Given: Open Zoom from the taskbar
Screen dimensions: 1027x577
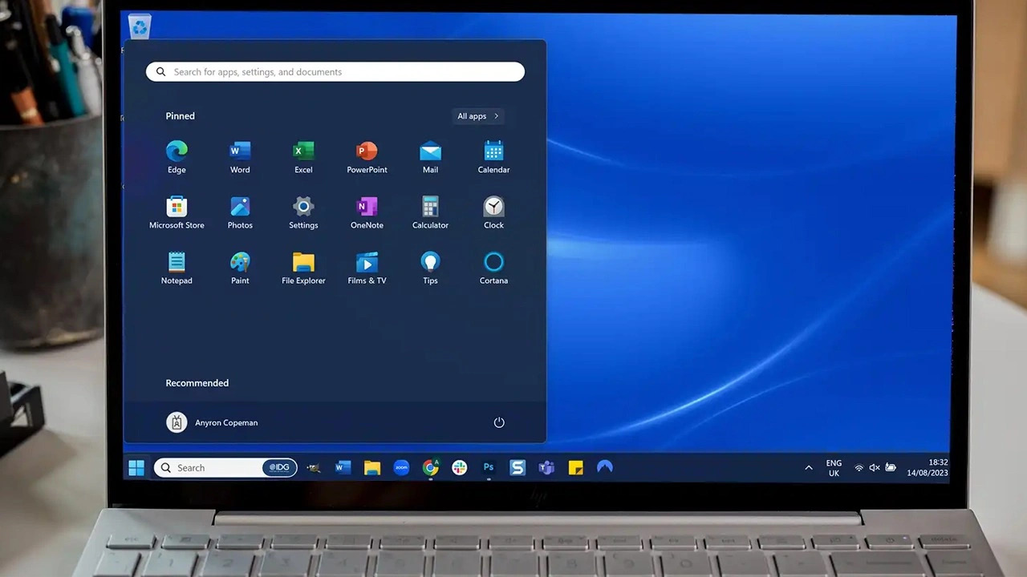Looking at the screenshot, I should pyautogui.click(x=401, y=467).
